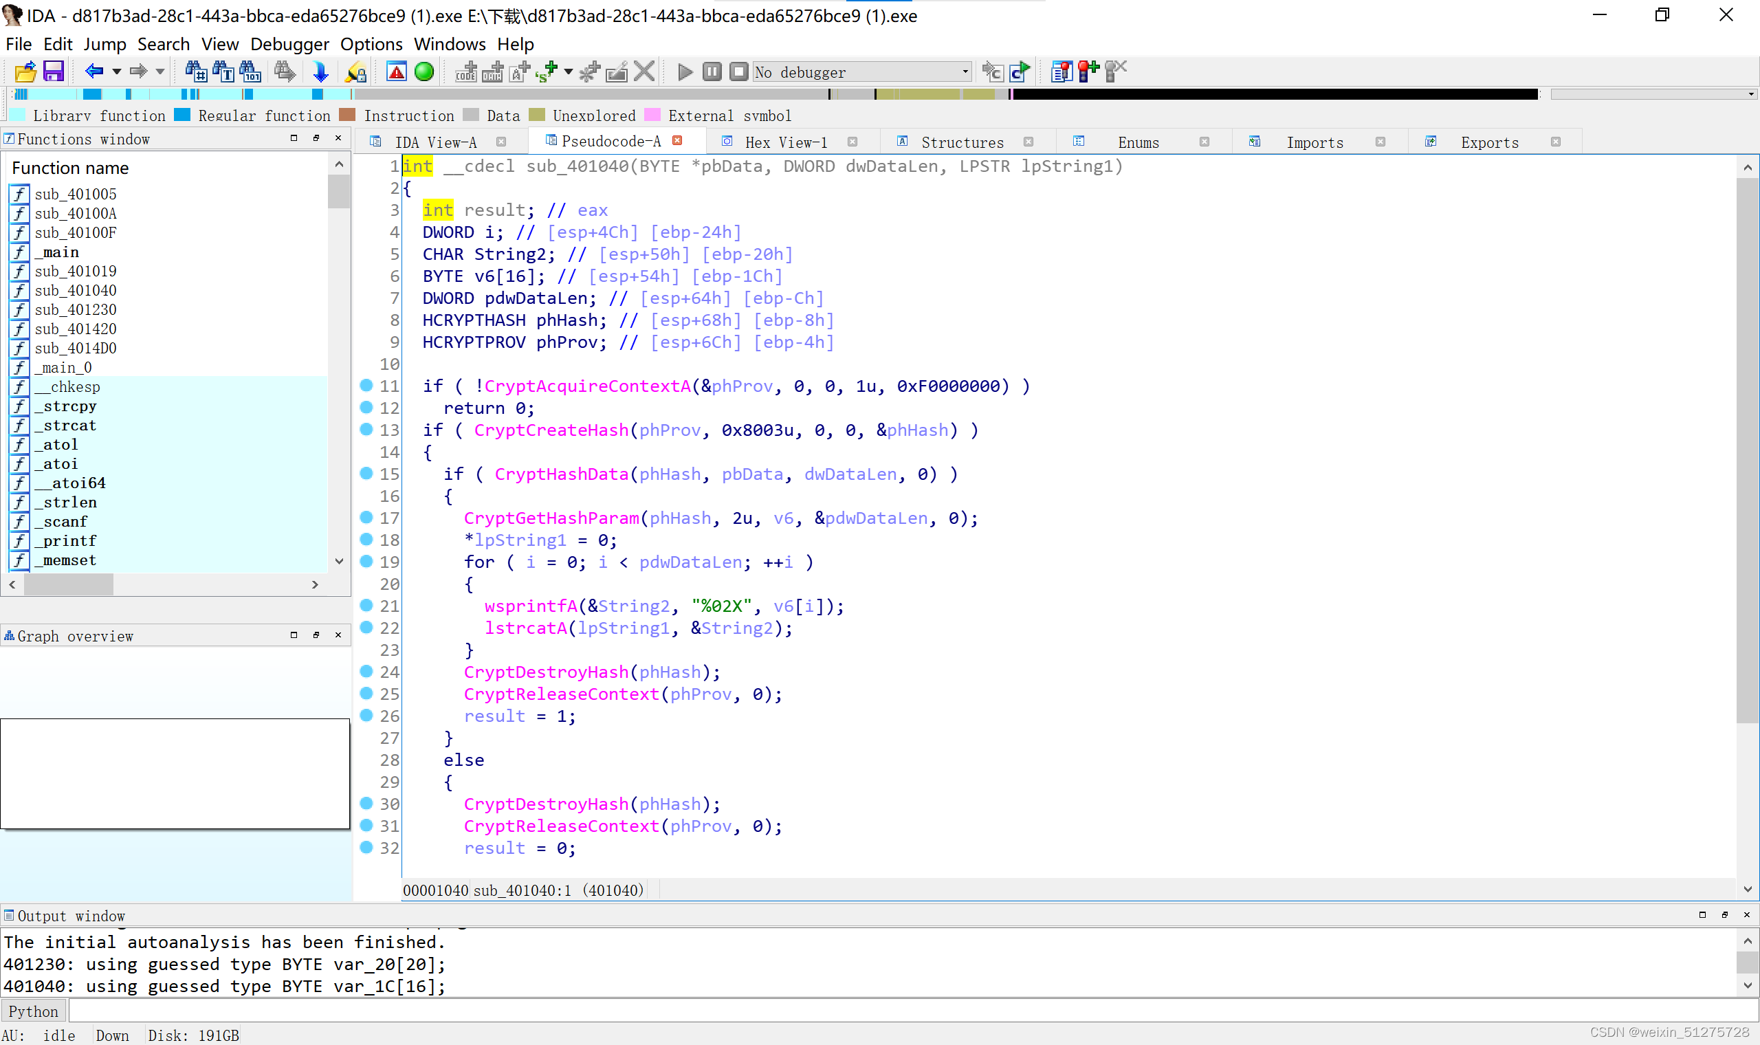The width and height of the screenshot is (1760, 1045).
Task: Click the Python console button
Action: click(33, 1011)
